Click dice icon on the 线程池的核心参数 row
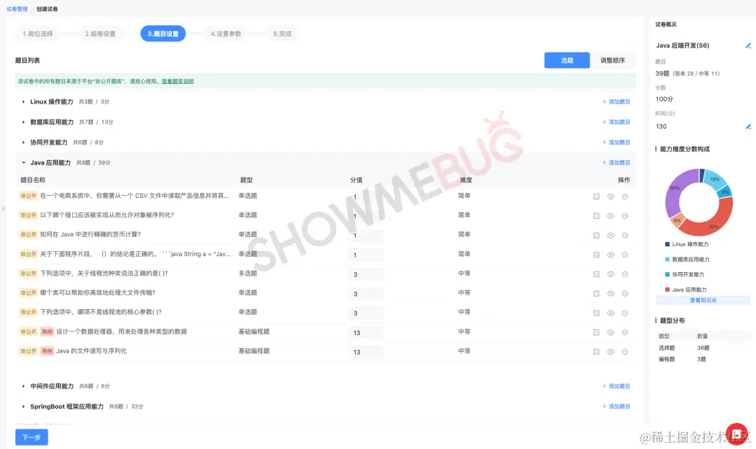This screenshot has width=756, height=449. (596, 313)
